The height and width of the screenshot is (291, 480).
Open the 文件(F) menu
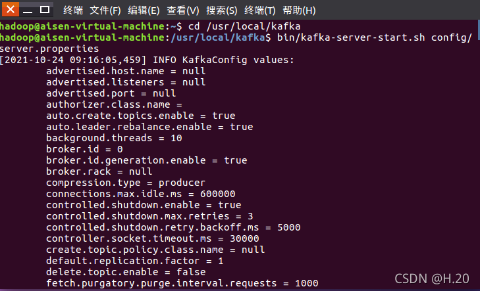[x=105, y=11]
